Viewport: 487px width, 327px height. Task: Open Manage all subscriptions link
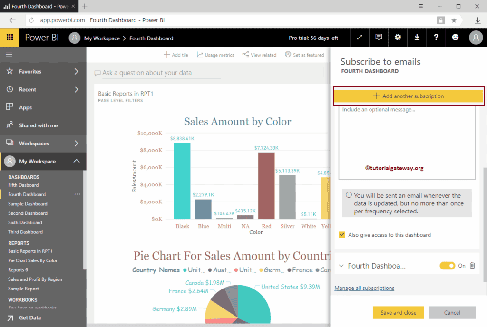coord(364,288)
